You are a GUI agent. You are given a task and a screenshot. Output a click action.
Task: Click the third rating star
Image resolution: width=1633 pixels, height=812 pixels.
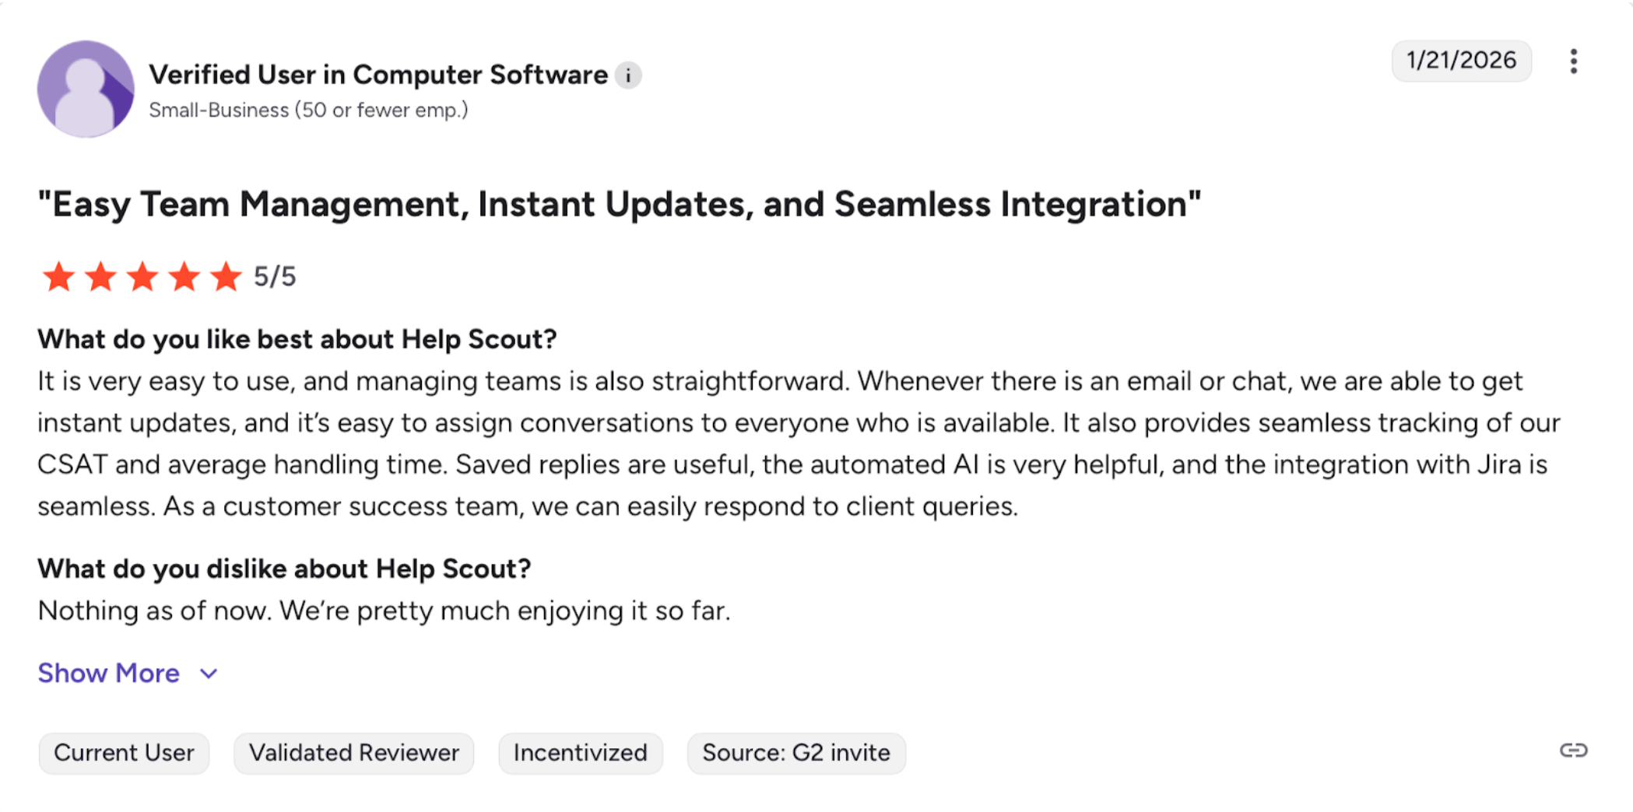coord(142,277)
